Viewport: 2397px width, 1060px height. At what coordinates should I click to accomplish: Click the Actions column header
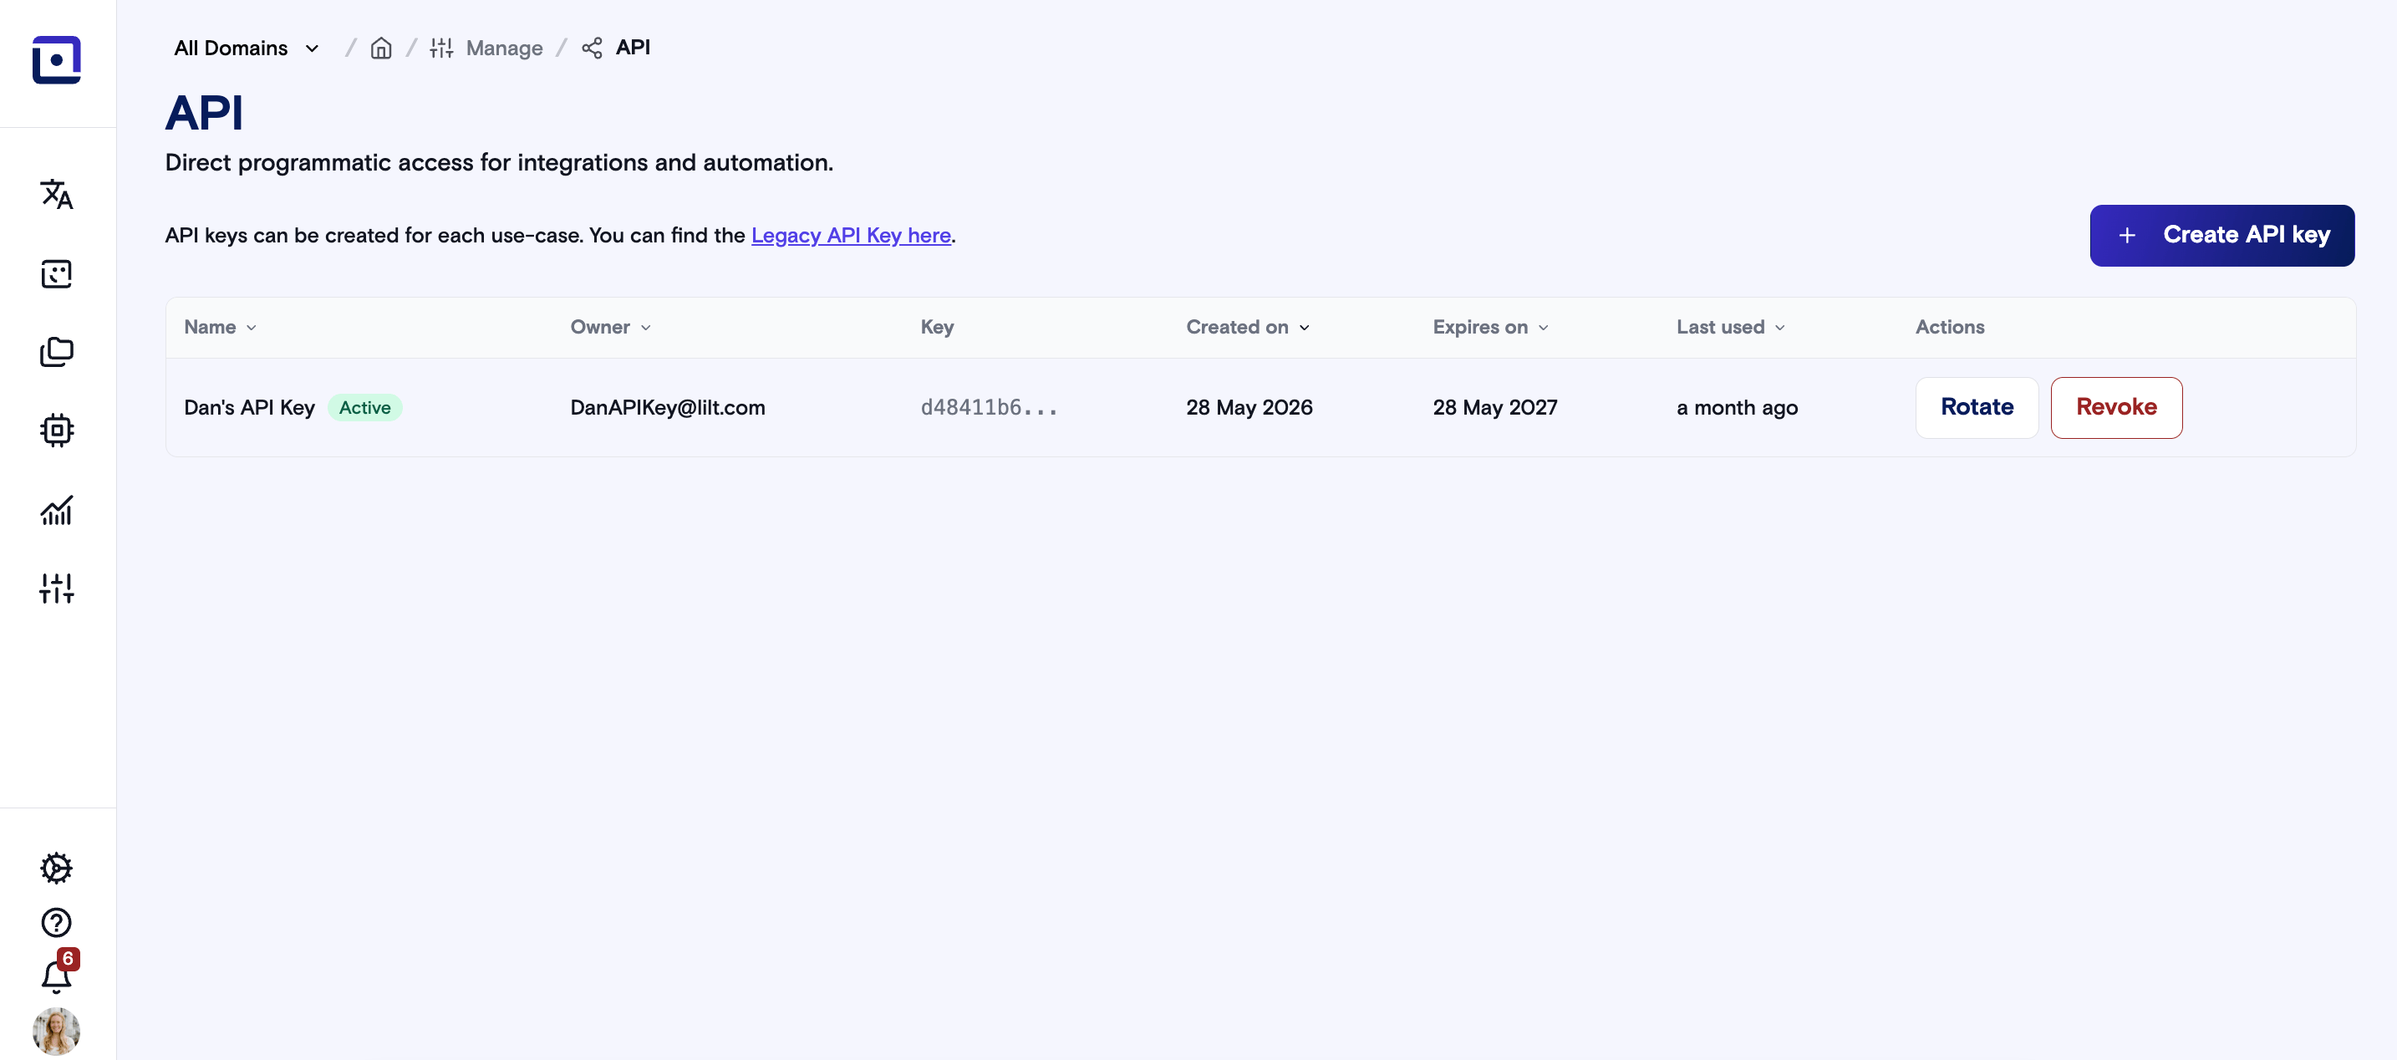click(1949, 327)
